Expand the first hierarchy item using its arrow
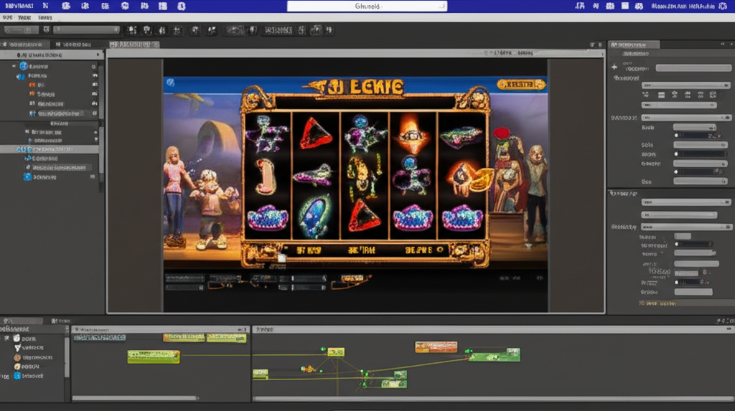The height and width of the screenshot is (411, 735). 14,66
